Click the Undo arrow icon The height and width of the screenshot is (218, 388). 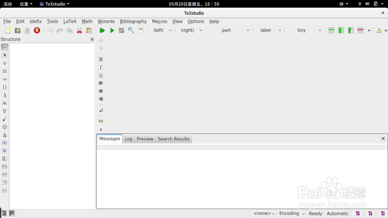[x=50, y=30]
